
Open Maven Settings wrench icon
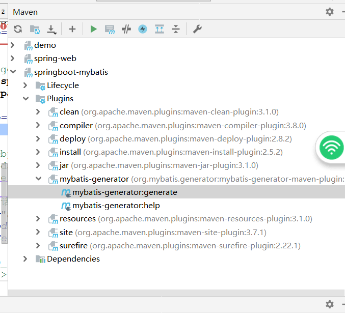(x=197, y=29)
